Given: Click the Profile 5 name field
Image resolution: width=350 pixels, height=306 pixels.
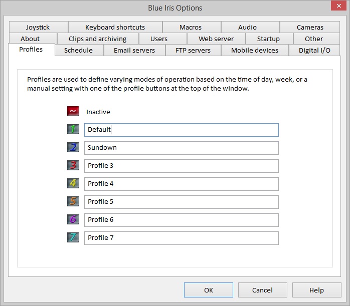Looking at the screenshot, I should pos(181,202).
